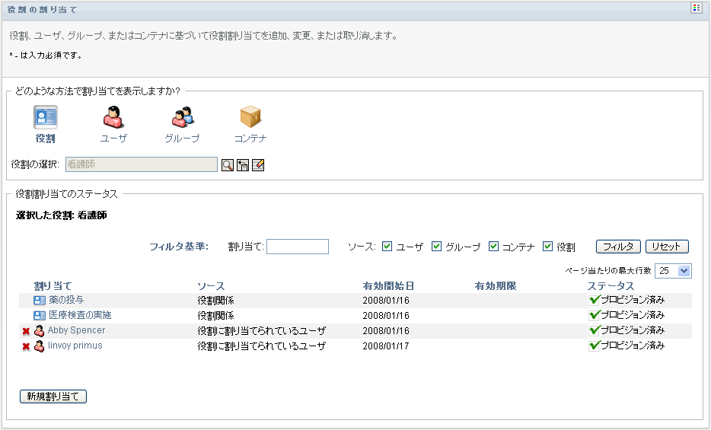This screenshot has height=430, width=711.
Task: Open the max rows per page dropdown
Action: (x=673, y=271)
